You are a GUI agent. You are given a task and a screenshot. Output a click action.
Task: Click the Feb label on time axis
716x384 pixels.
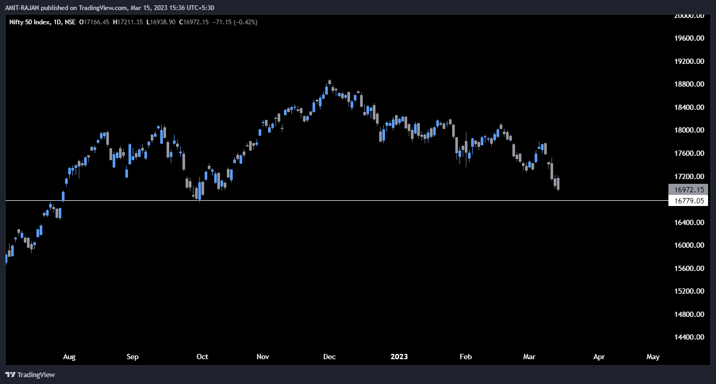465,357
